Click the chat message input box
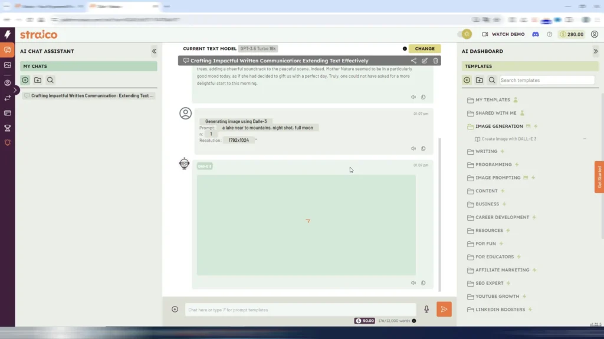The width and height of the screenshot is (604, 339). point(300,310)
